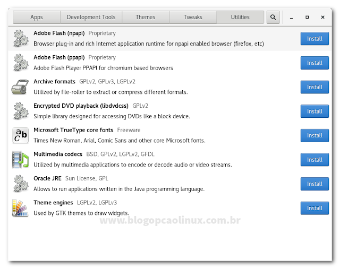
Task: Click the 'Freeware' license label
Action: [x=129, y=130]
